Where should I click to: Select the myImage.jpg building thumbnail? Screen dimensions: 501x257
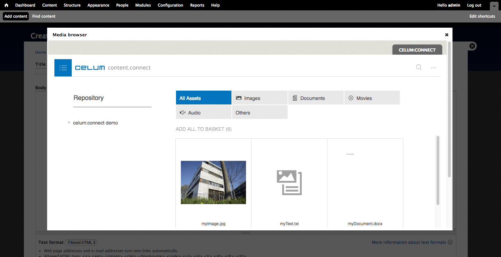pyautogui.click(x=213, y=182)
